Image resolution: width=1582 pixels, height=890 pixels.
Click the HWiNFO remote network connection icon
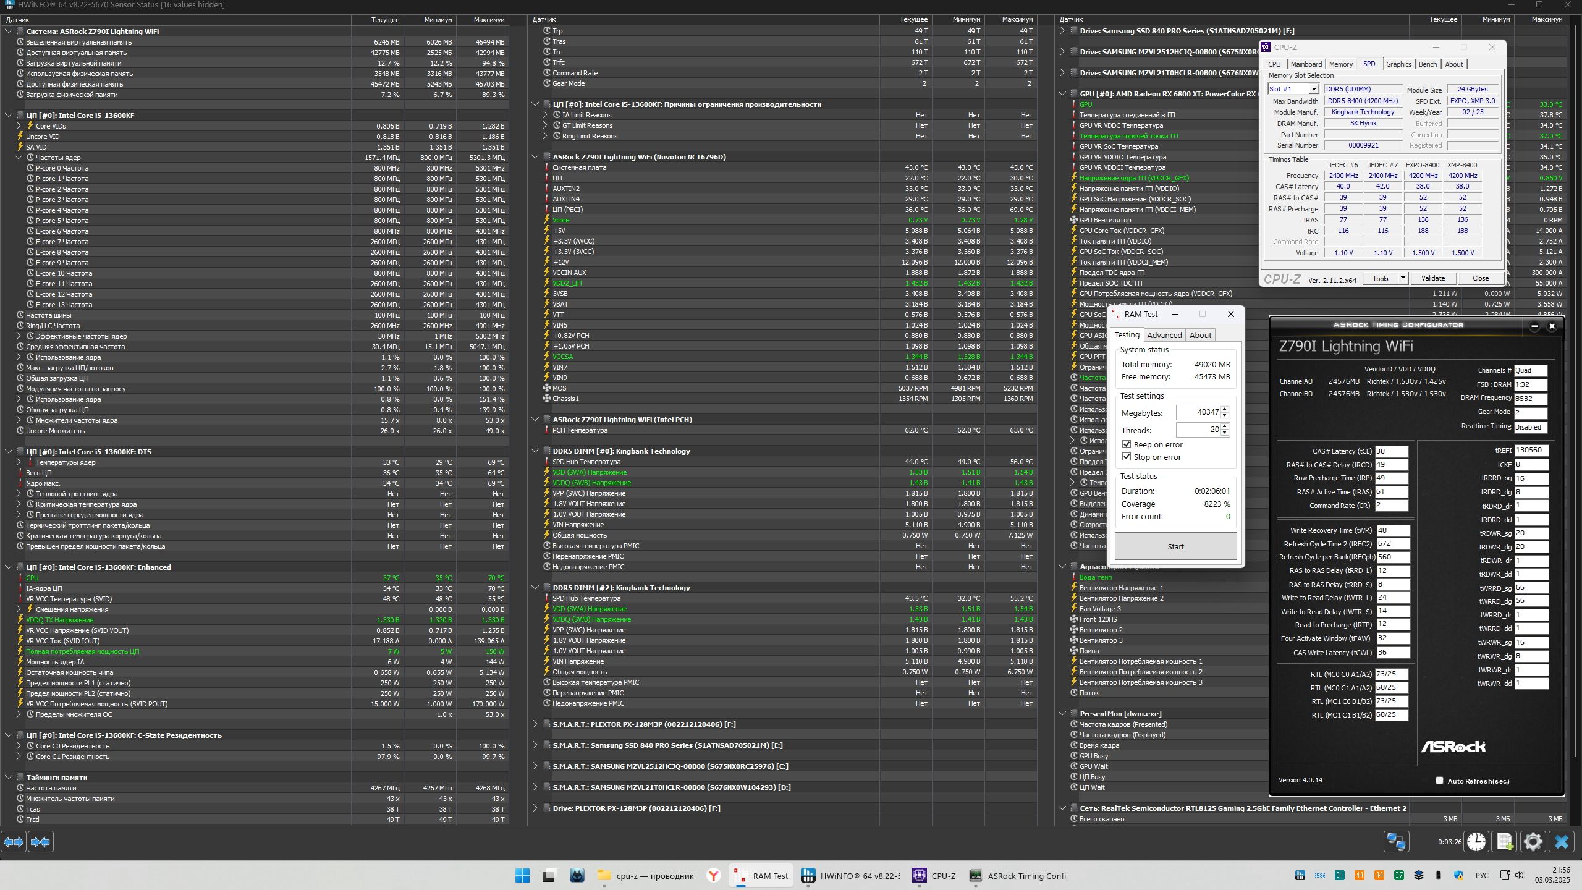[x=1396, y=842]
